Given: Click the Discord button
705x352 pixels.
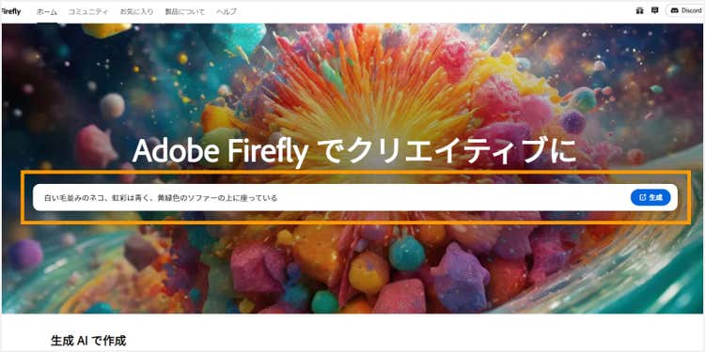Looking at the screenshot, I should [685, 10].
